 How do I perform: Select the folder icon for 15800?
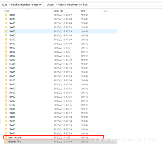click(6, 52)
